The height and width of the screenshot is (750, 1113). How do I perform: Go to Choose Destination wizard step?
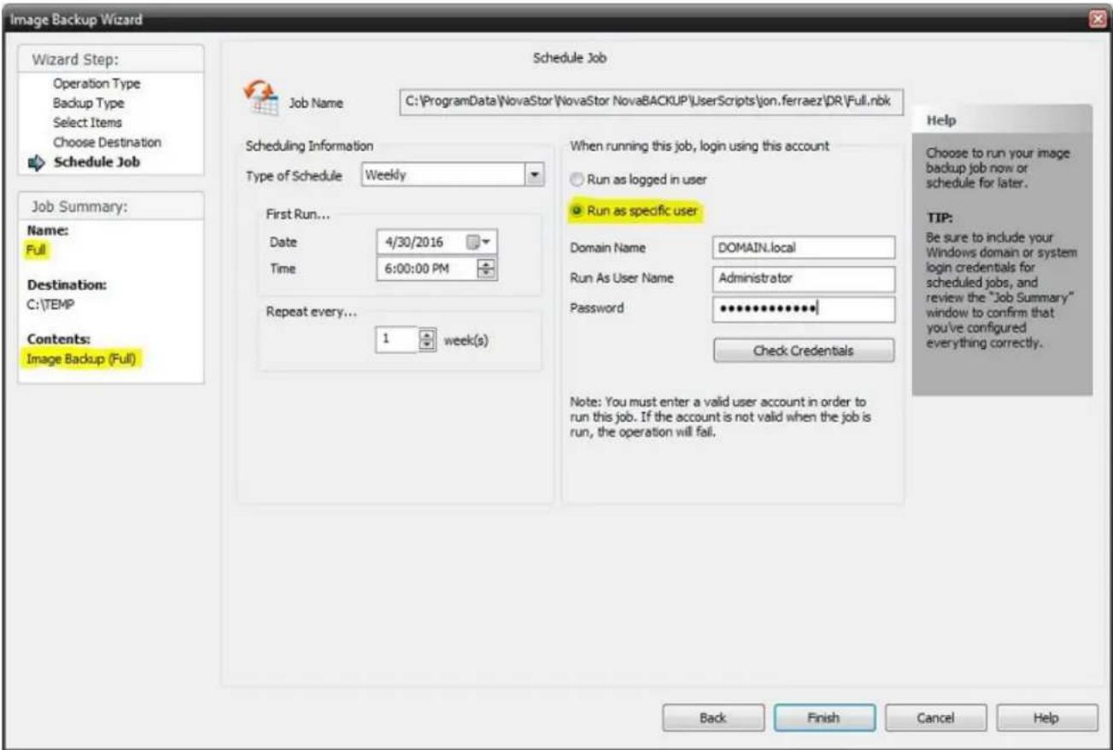pyautogui.click(x=107, y=141)
